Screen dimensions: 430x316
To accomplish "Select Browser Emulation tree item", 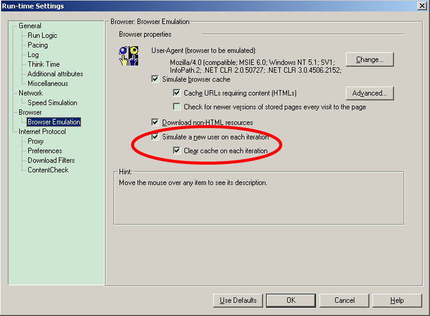I will (54, 122).
